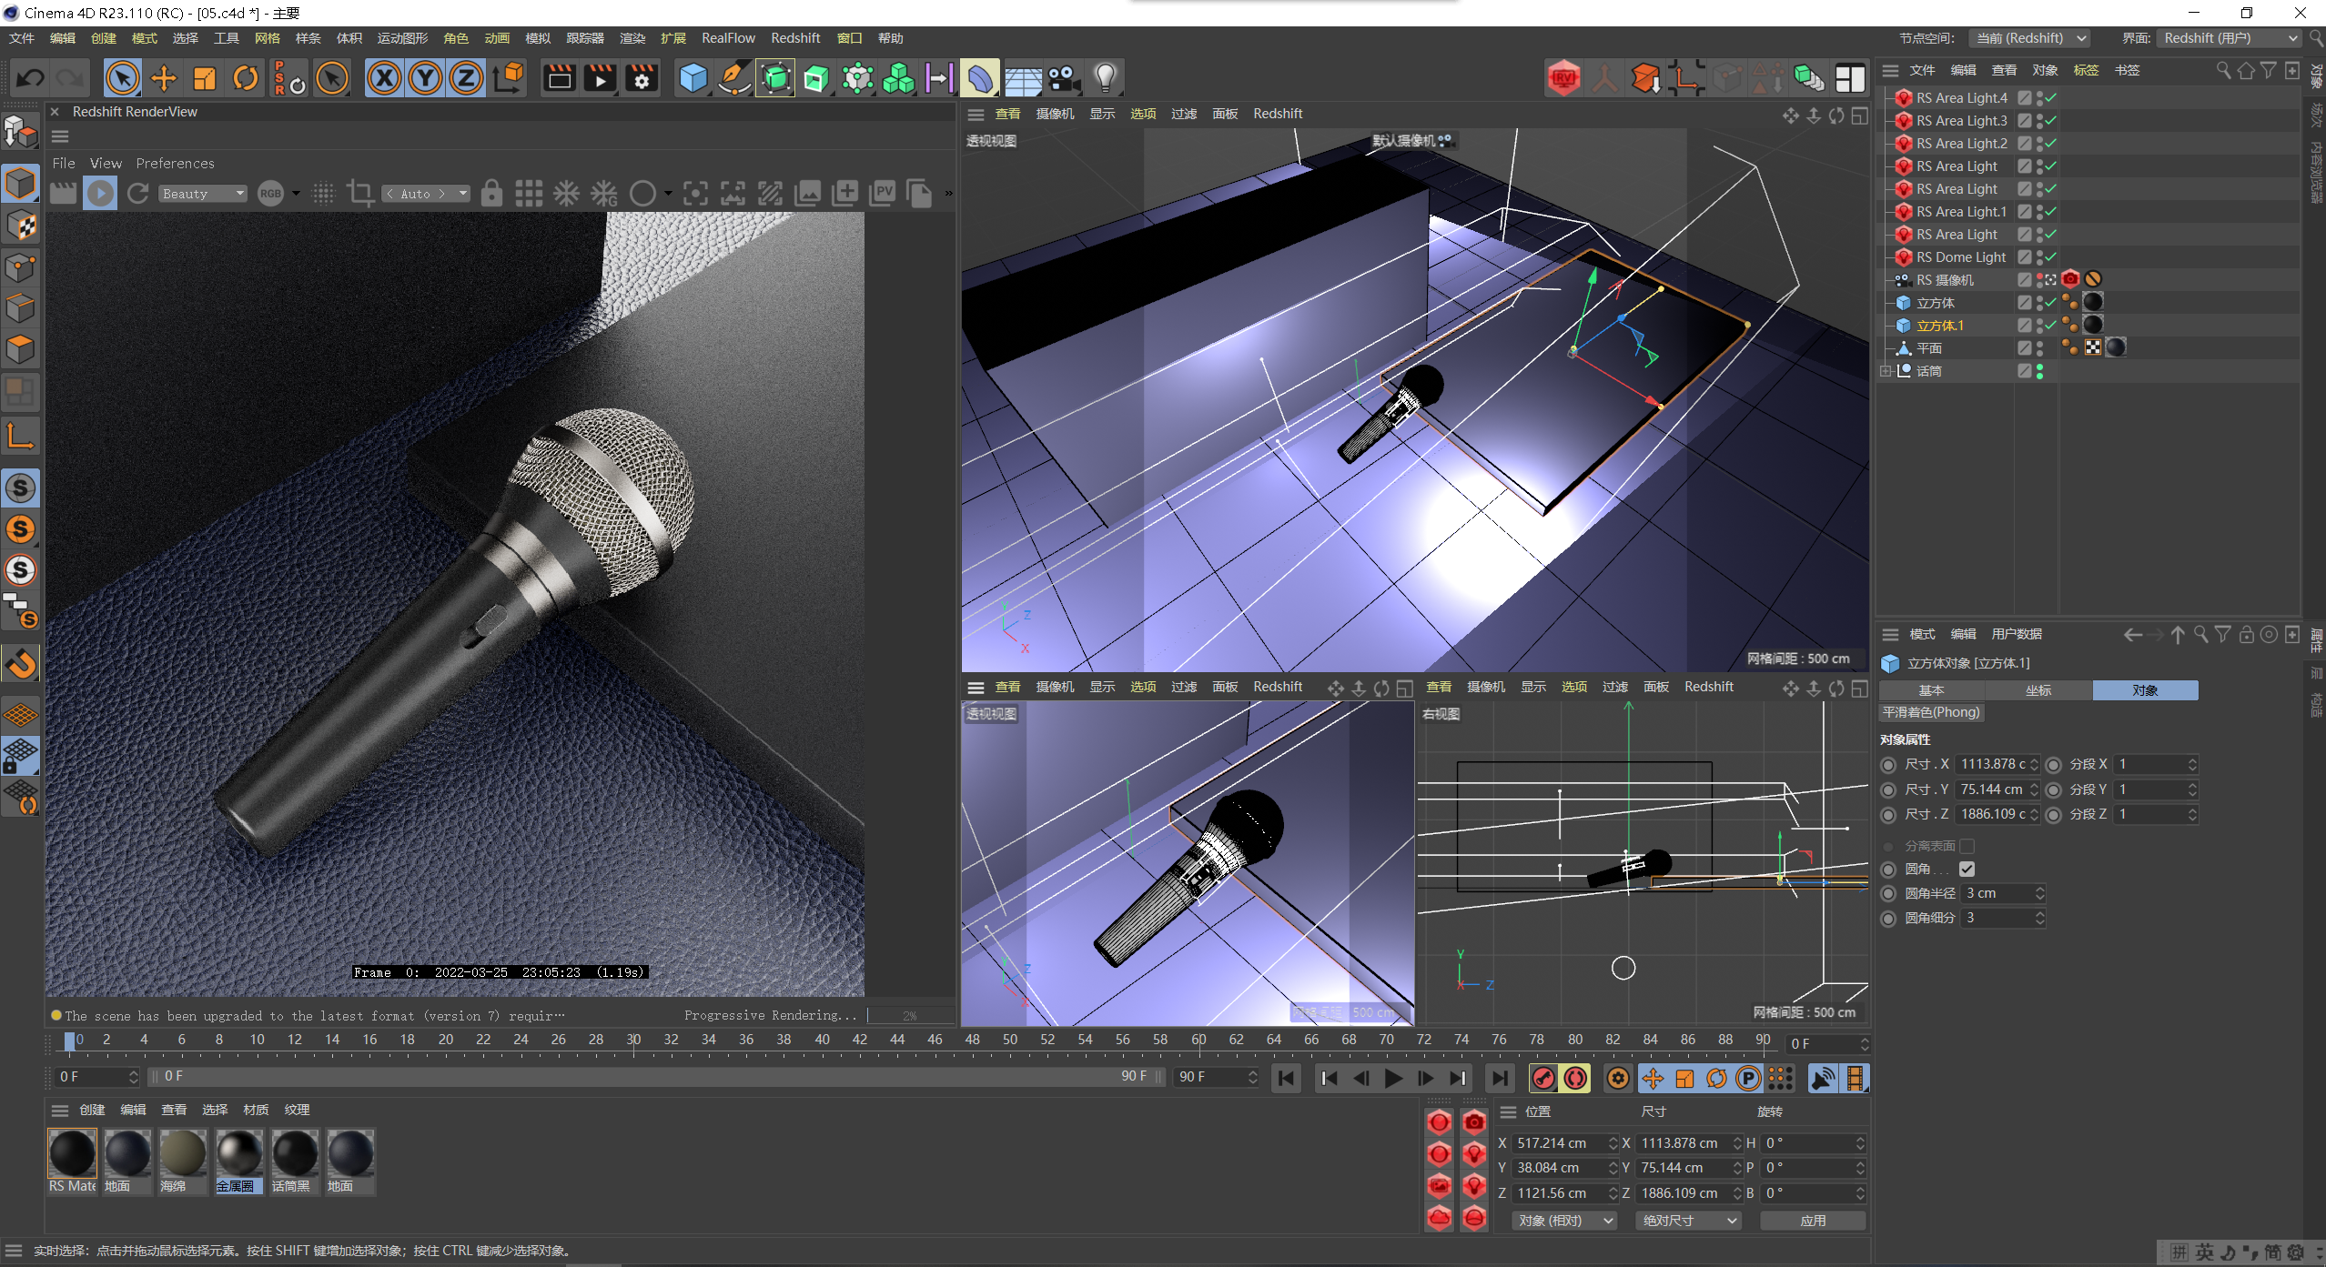2326x1267 pixels.
Task: Click the Play button on the timeline
Action: coord(1392,1078)
